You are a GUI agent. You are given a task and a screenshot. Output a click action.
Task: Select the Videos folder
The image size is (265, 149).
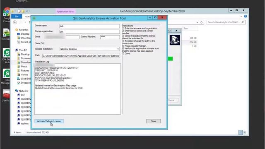24,74
